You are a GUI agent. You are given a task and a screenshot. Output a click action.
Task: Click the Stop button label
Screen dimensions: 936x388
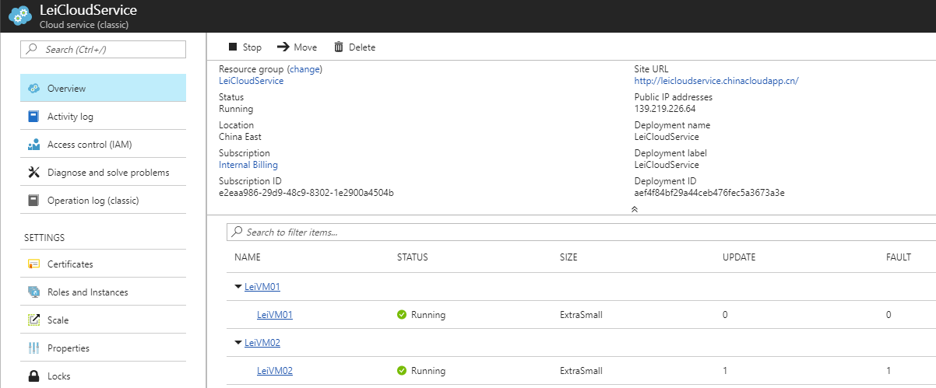[x=252, y=47]
